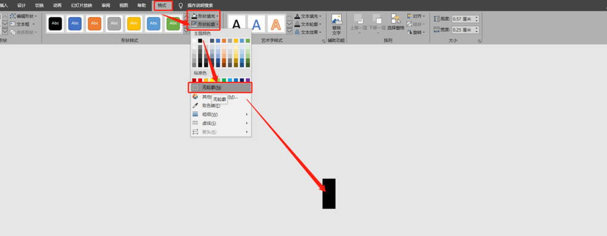Select the 取色器 eyedropper option
Screen dimensions: 607x236
click(x=221, y=106)
